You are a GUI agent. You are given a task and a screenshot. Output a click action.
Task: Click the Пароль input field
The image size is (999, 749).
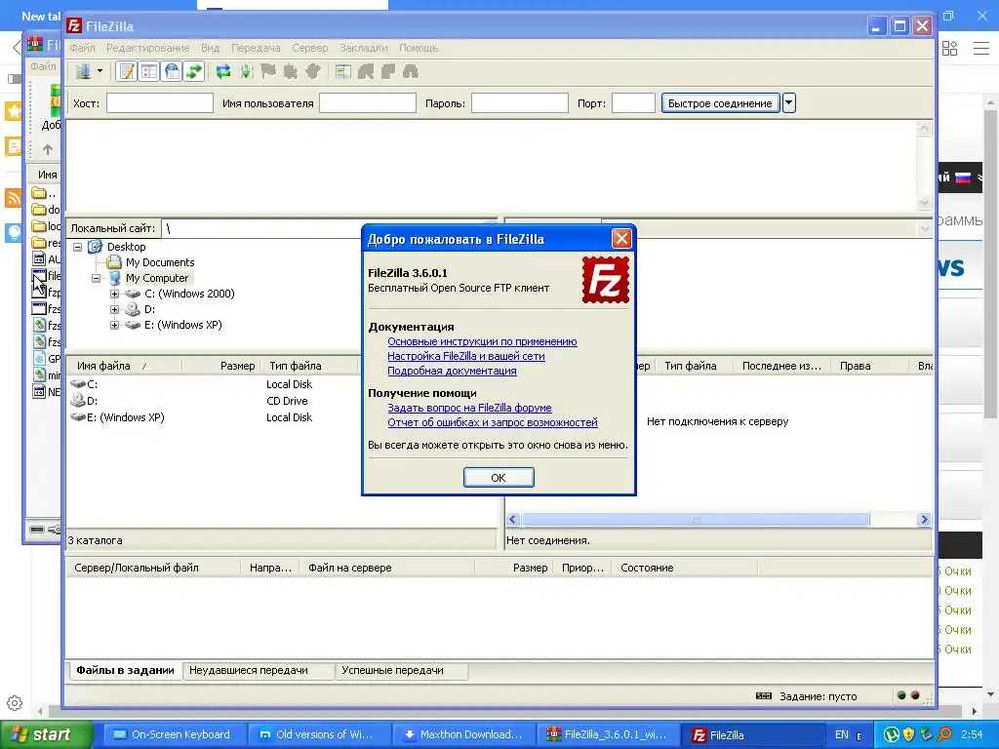pos(520,103)
